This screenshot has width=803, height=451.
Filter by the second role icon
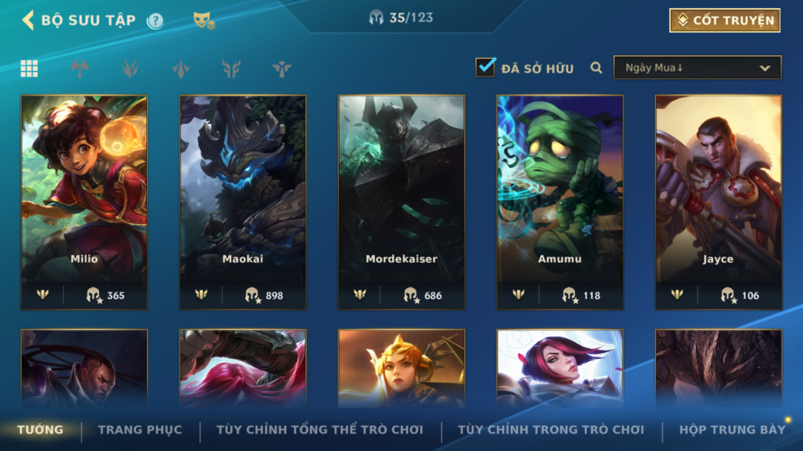130,68
